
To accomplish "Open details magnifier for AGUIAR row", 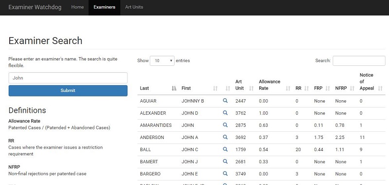I will coord(225,101).
